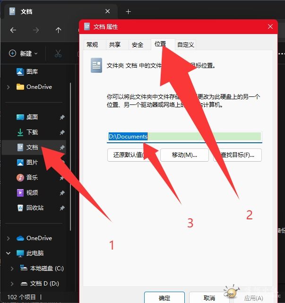Go up one folder level
This screenshot has width=285, height=303.
[58, 30]
